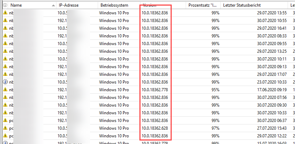Click warning icon of row reported 29.07.2020 13:55

tap(5, 13)
